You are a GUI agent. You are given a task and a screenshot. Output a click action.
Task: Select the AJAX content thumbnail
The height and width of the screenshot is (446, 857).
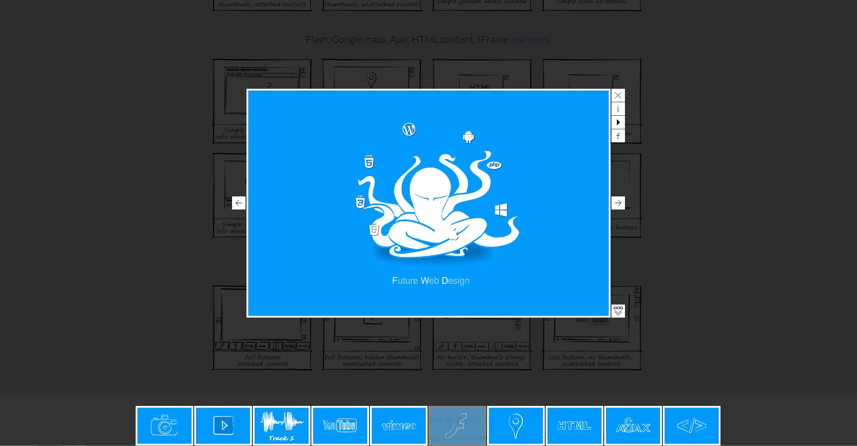click(633, 426)
